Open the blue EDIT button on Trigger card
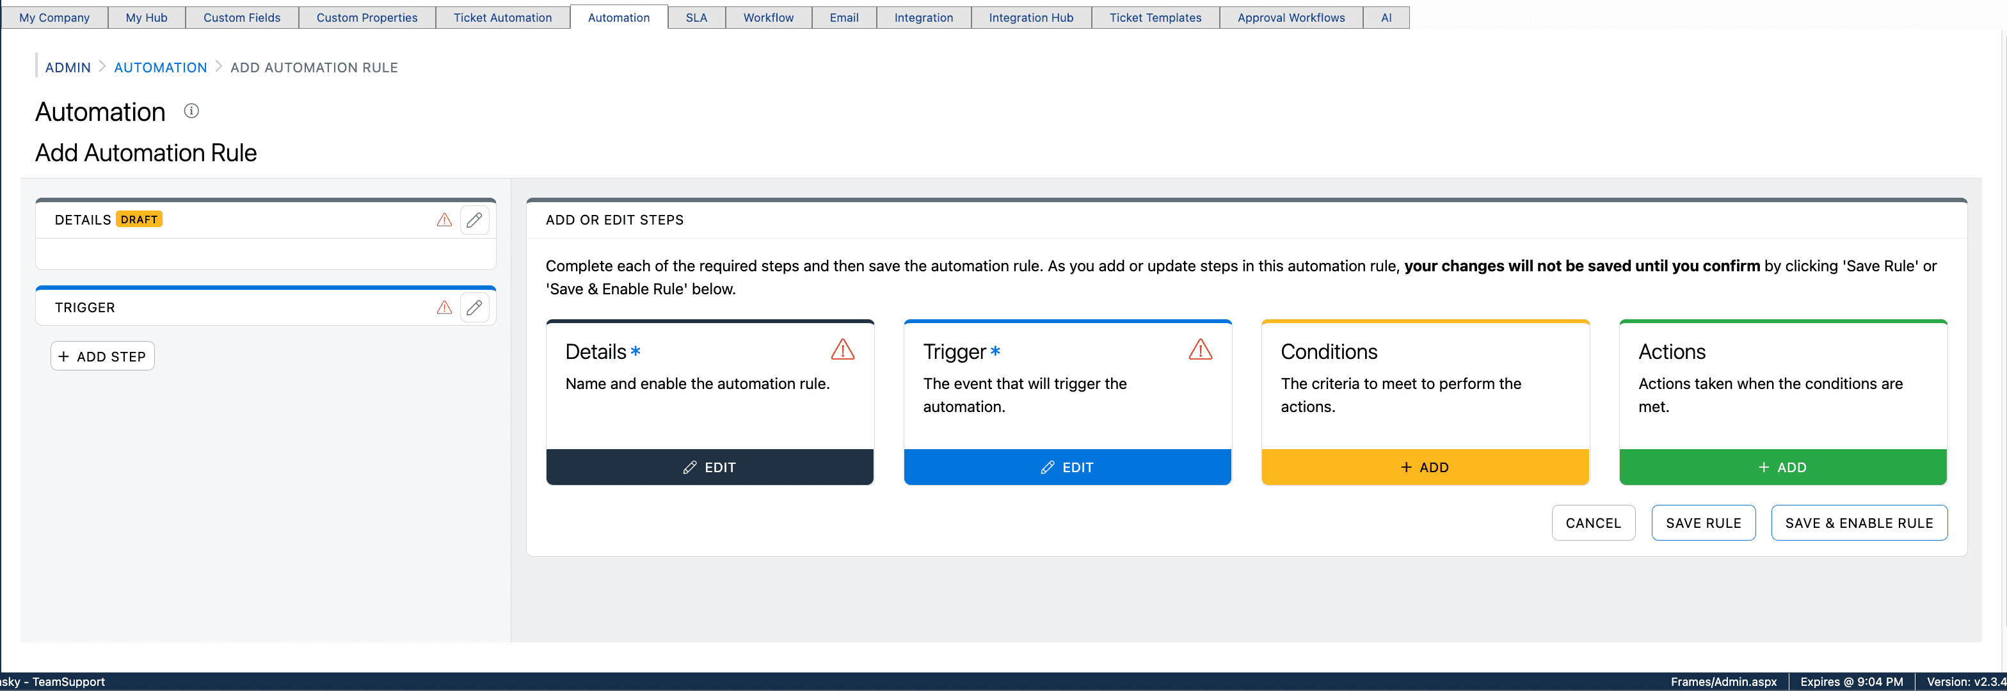This screenshot has width=2007, height=691. pyautogui.click(x=1067, y=466)
